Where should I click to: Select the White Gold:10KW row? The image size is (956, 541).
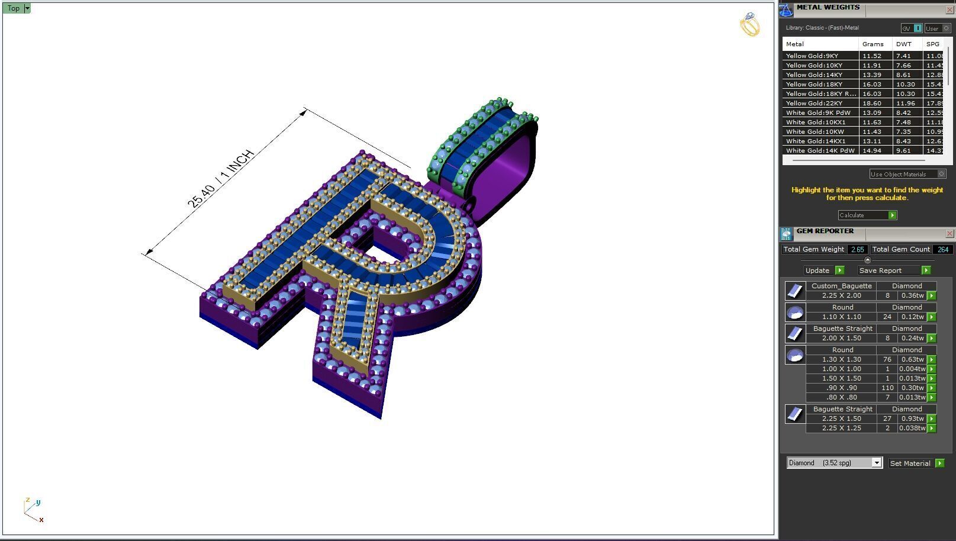864,131
